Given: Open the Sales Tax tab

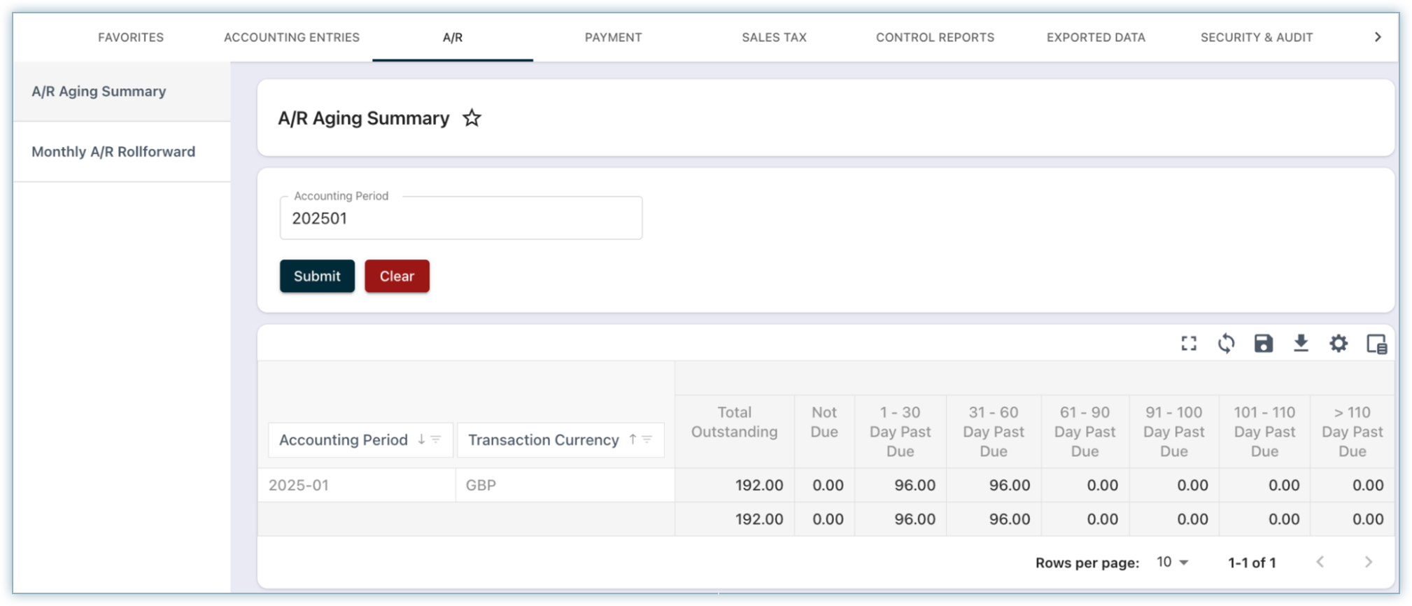Looking at the screenshot, I should (x=774, y=38).
